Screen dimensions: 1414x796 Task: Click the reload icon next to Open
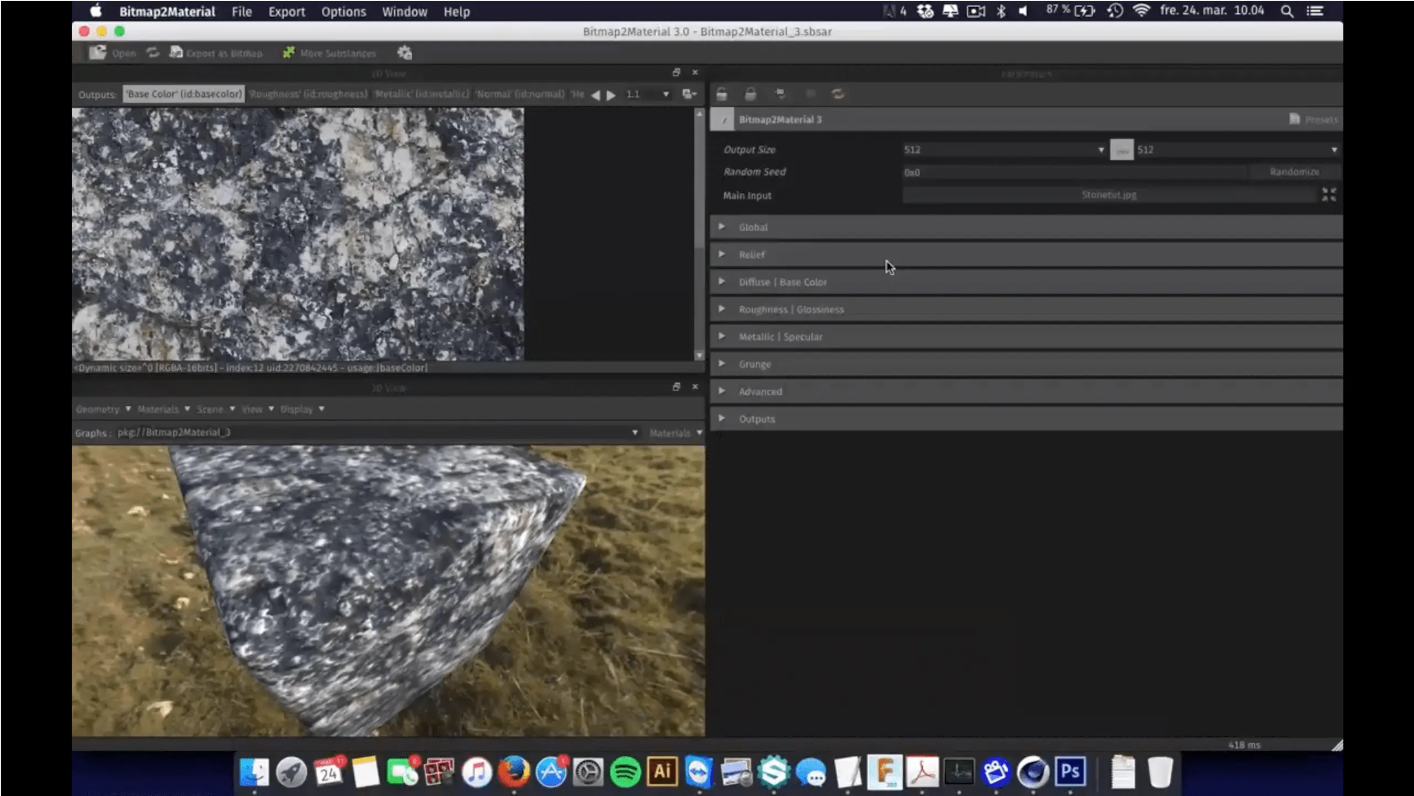coord(153,52)
